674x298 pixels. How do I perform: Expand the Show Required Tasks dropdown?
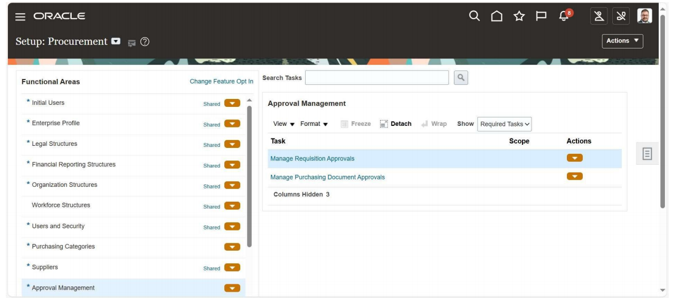coord(504,124)
